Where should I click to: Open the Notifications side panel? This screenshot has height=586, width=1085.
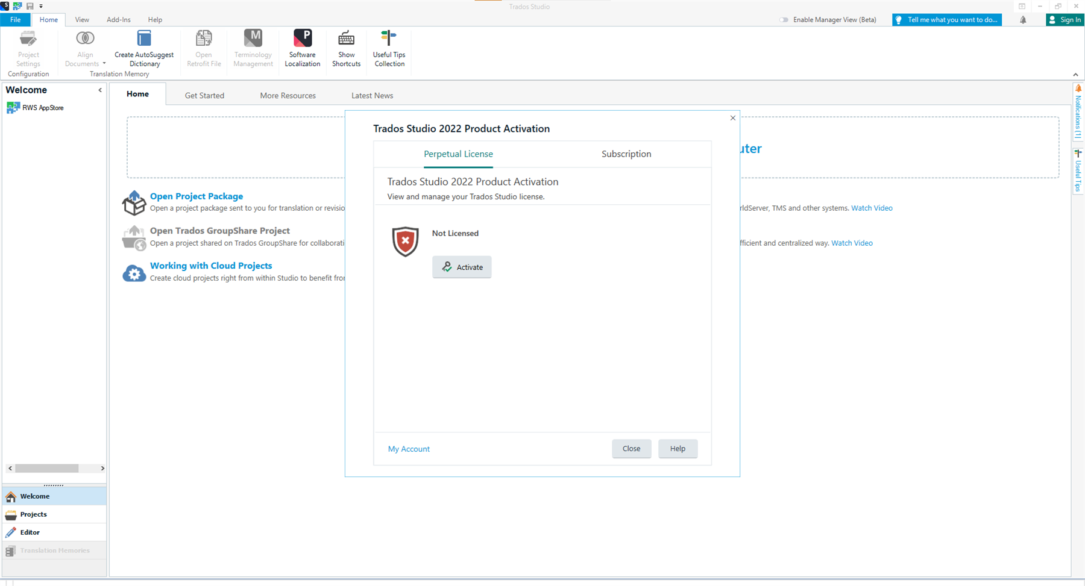coord(1078,112)
